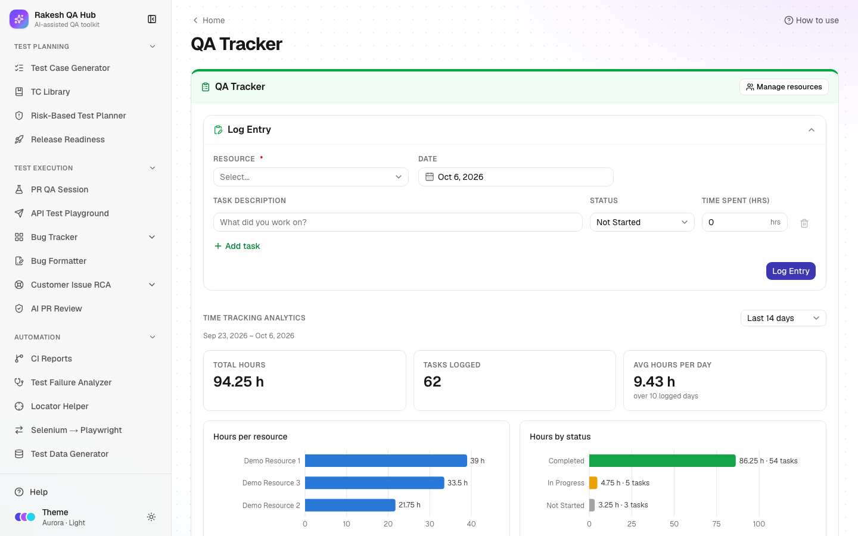Click the Test Case Generator list icon
The image size is (858, 536).
coord(19,68)
